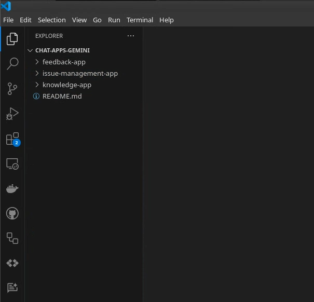Open the Terminal menu

tap(140, 20)
